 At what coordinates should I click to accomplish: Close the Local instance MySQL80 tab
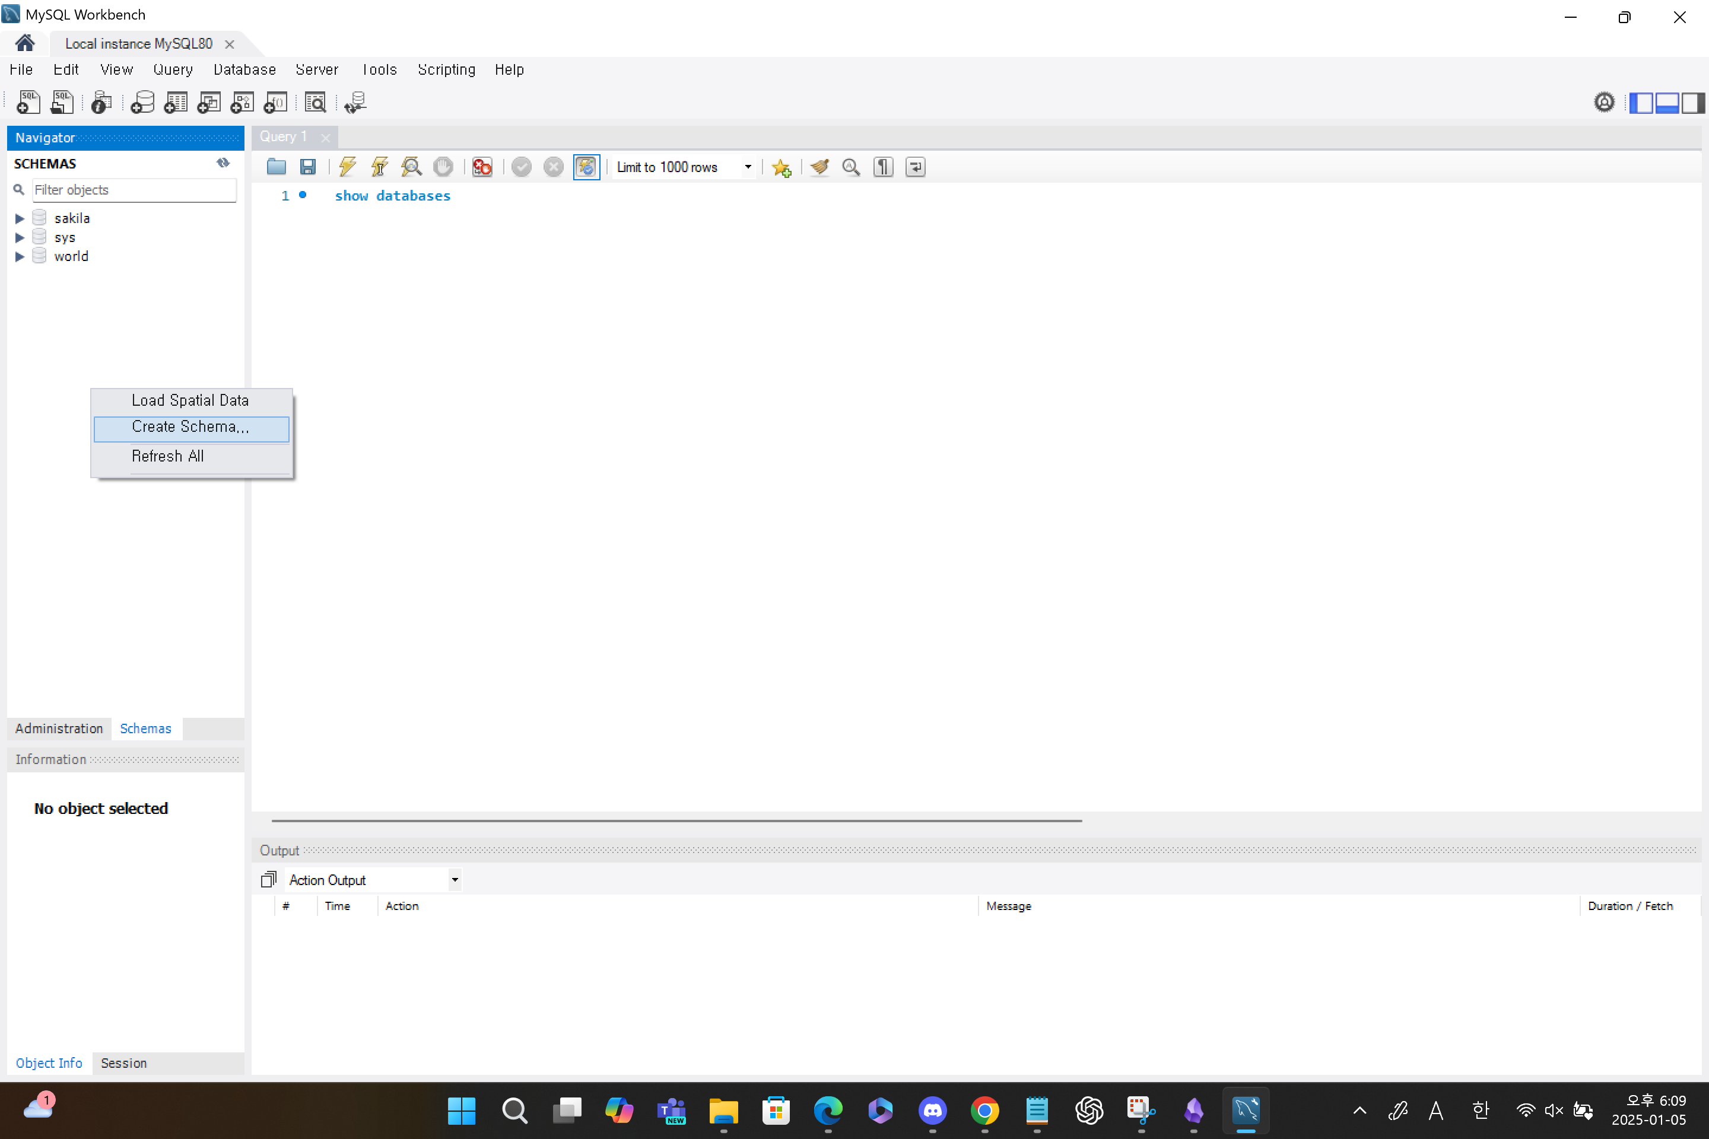point(230,44)
